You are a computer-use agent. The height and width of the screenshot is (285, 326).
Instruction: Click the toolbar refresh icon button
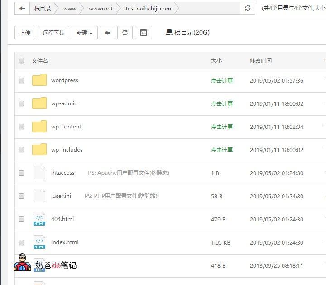tap(125, 33)
